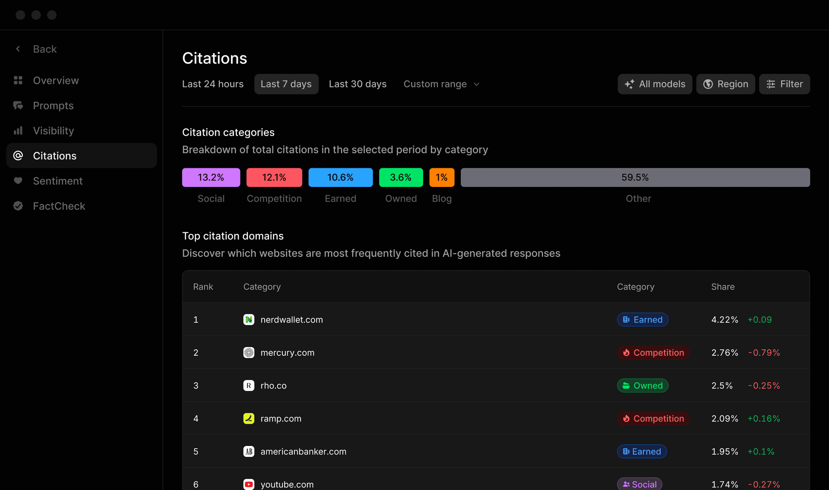Click the mercury.com domain link
This screenshot has width=829, height=490.
288,353
